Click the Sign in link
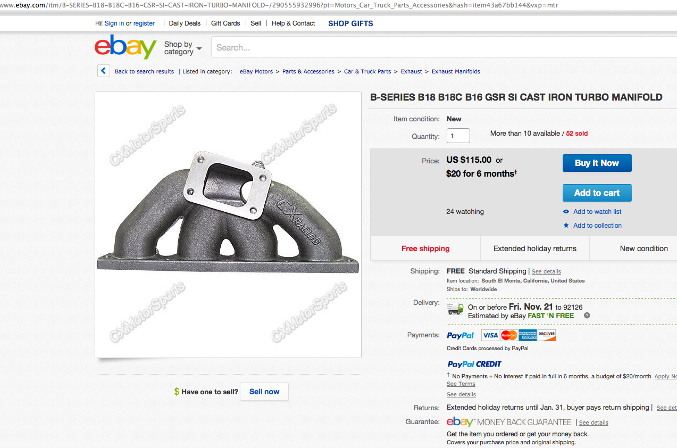 click(114, 23)
